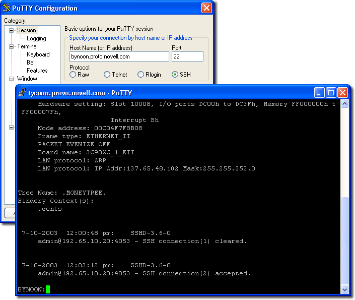Close the tycoon.provo.novell.com PuTTY window
355x300 pixels.
tap(342, 92)
